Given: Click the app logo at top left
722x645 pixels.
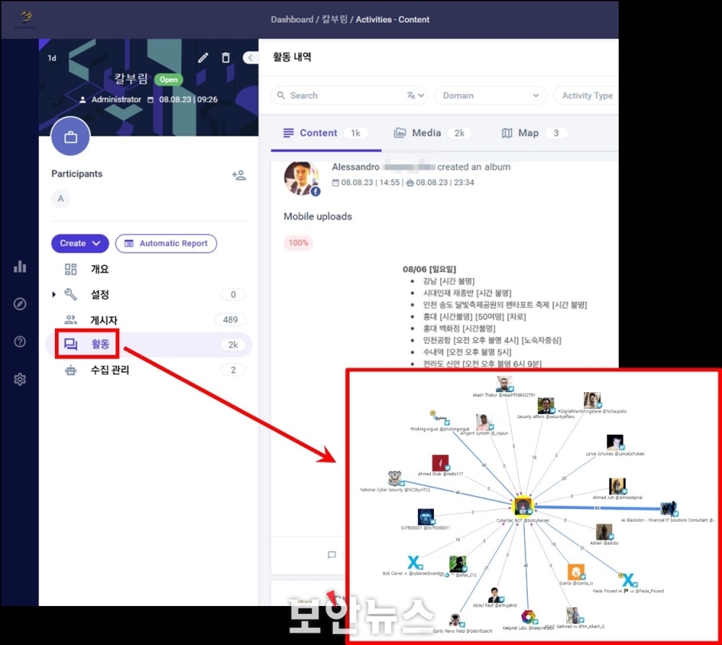Looking at the screenshot, I should [x=26, y=19].
